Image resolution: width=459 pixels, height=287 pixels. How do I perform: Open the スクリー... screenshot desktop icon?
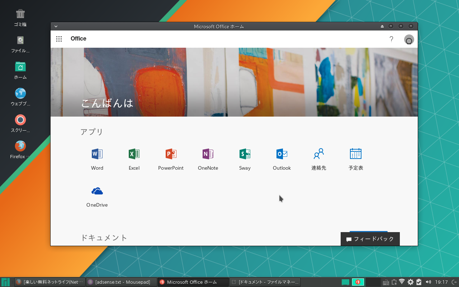coord(20,123)
